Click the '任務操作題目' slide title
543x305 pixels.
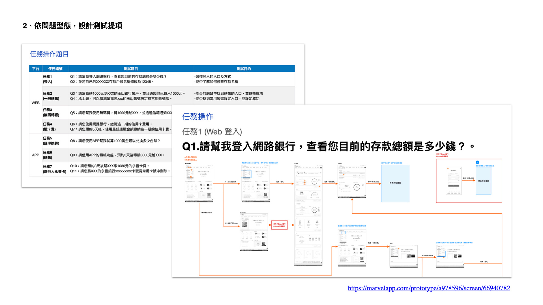49,54
